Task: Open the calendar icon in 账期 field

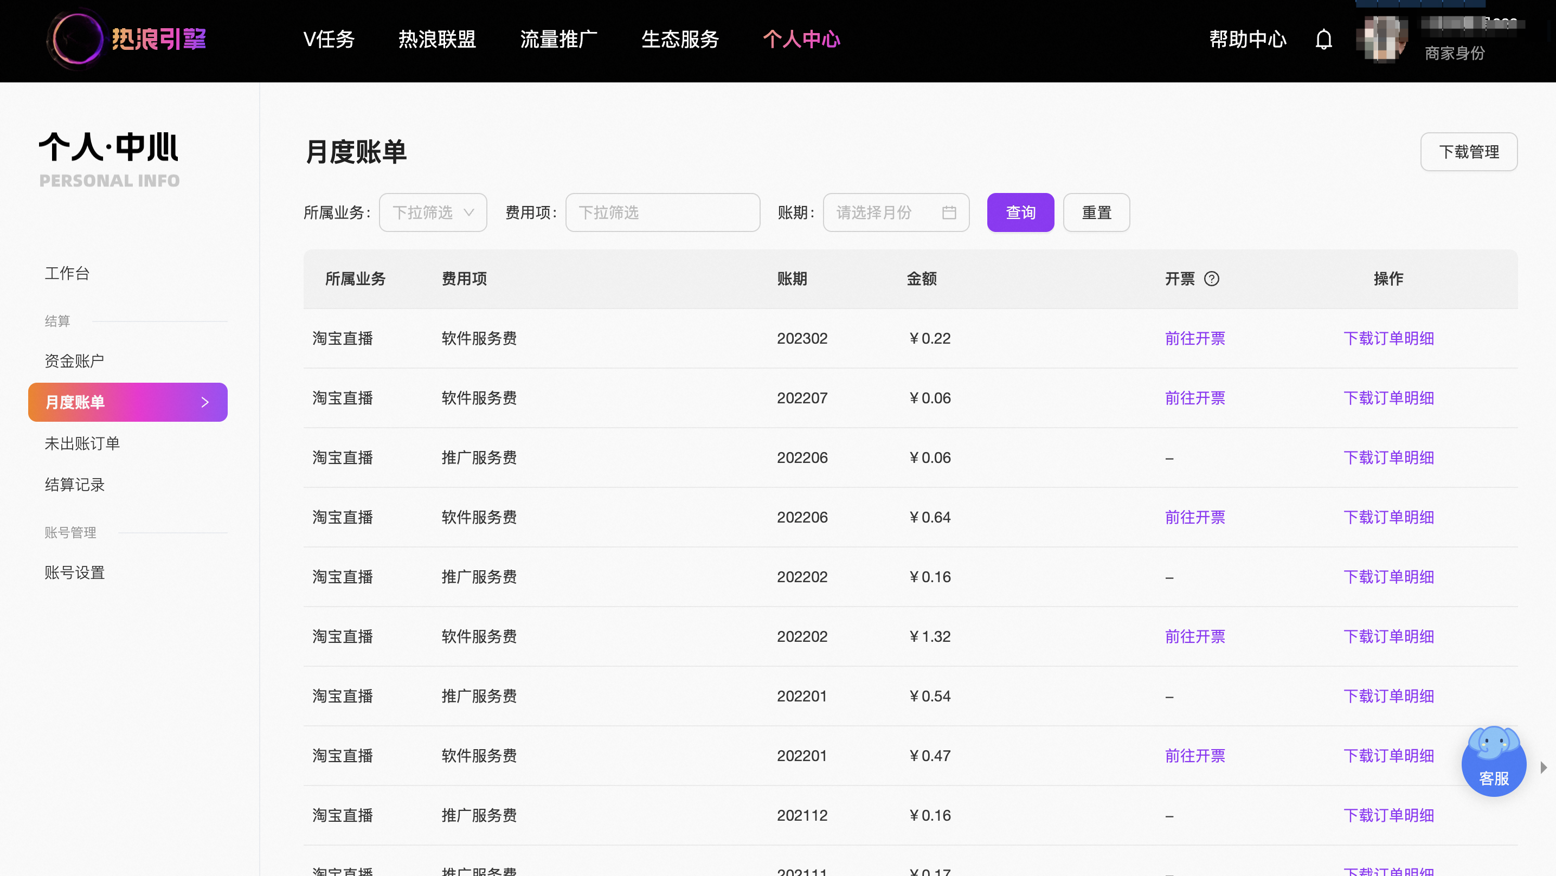Action: tap(949, 212)
